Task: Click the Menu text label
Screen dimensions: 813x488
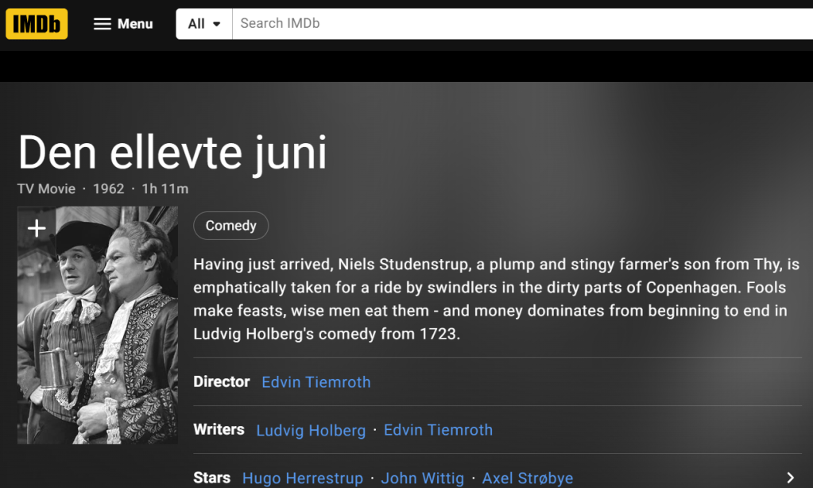Action: [x=135, y=24]
